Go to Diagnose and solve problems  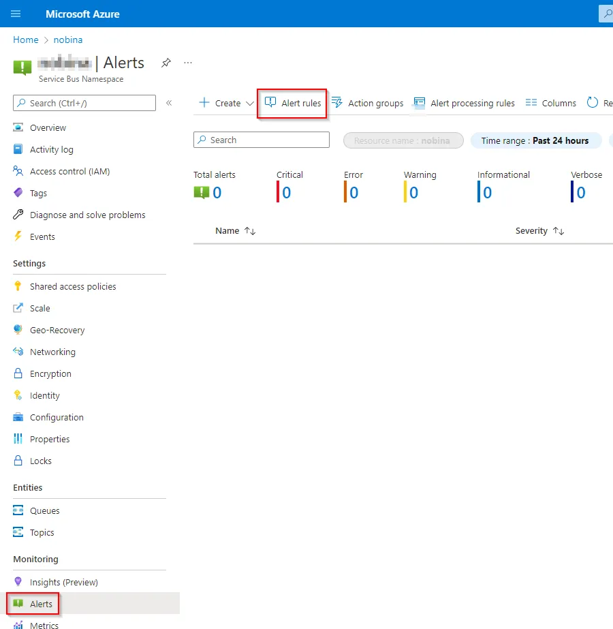[87, 215]
